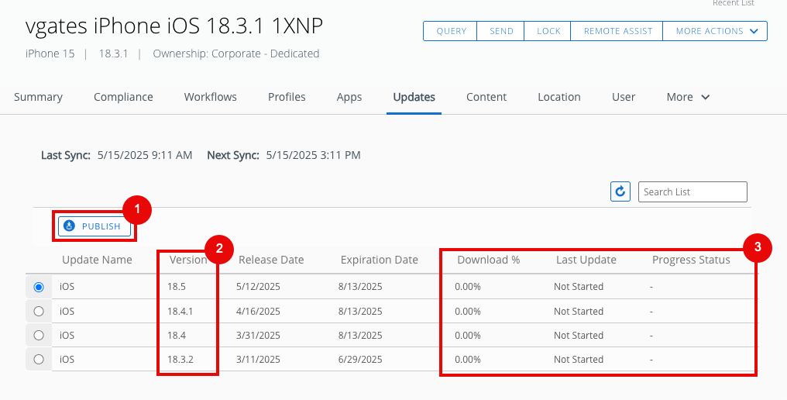
Task: Open the Profiles tab
Action: coord(287,97)
